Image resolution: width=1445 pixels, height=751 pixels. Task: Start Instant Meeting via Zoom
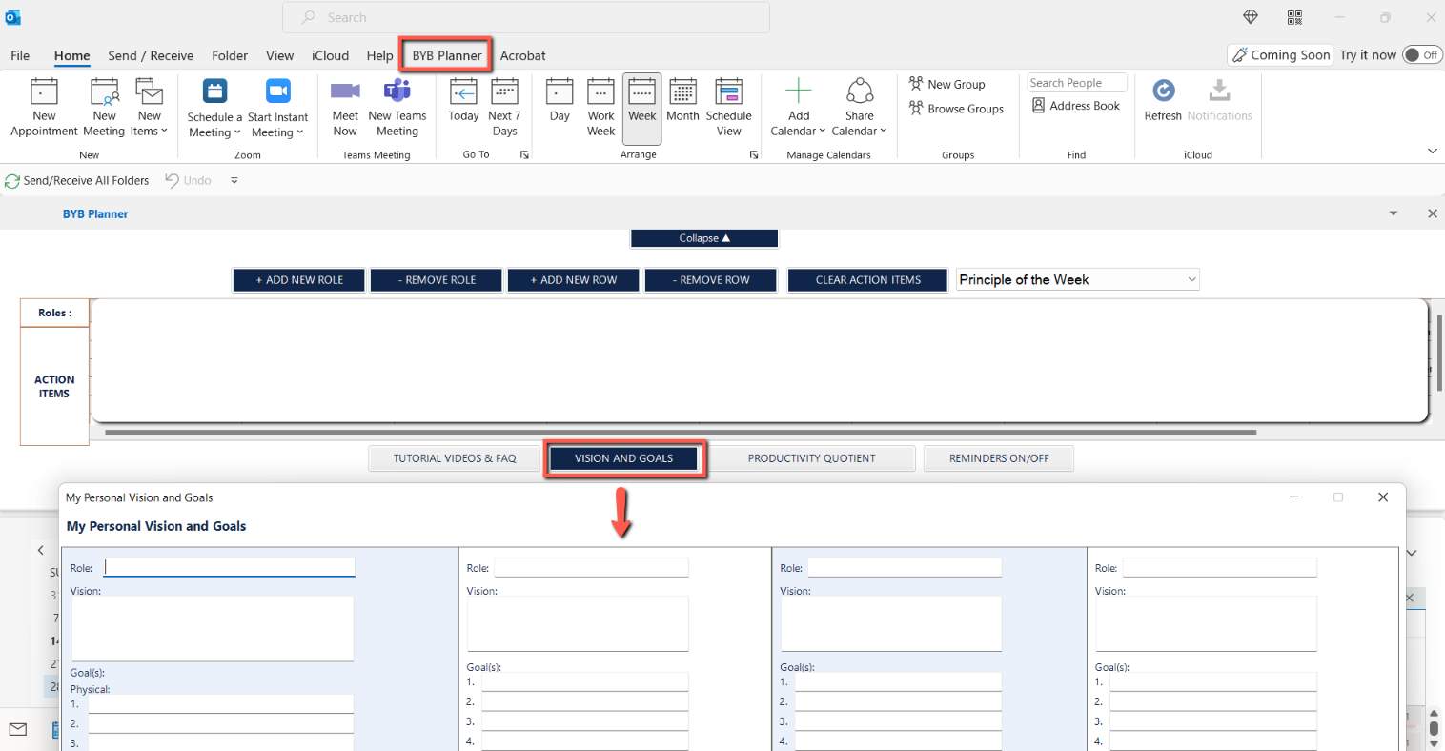click(277, 108)
